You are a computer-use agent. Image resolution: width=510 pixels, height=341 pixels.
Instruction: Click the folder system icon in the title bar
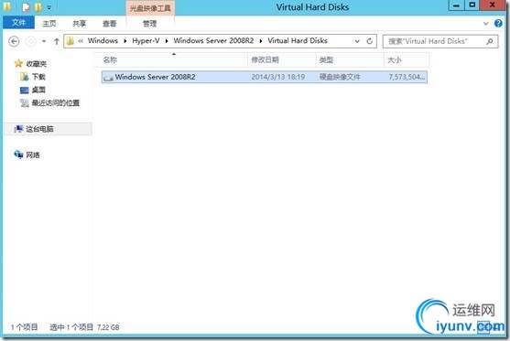(7, 6)
